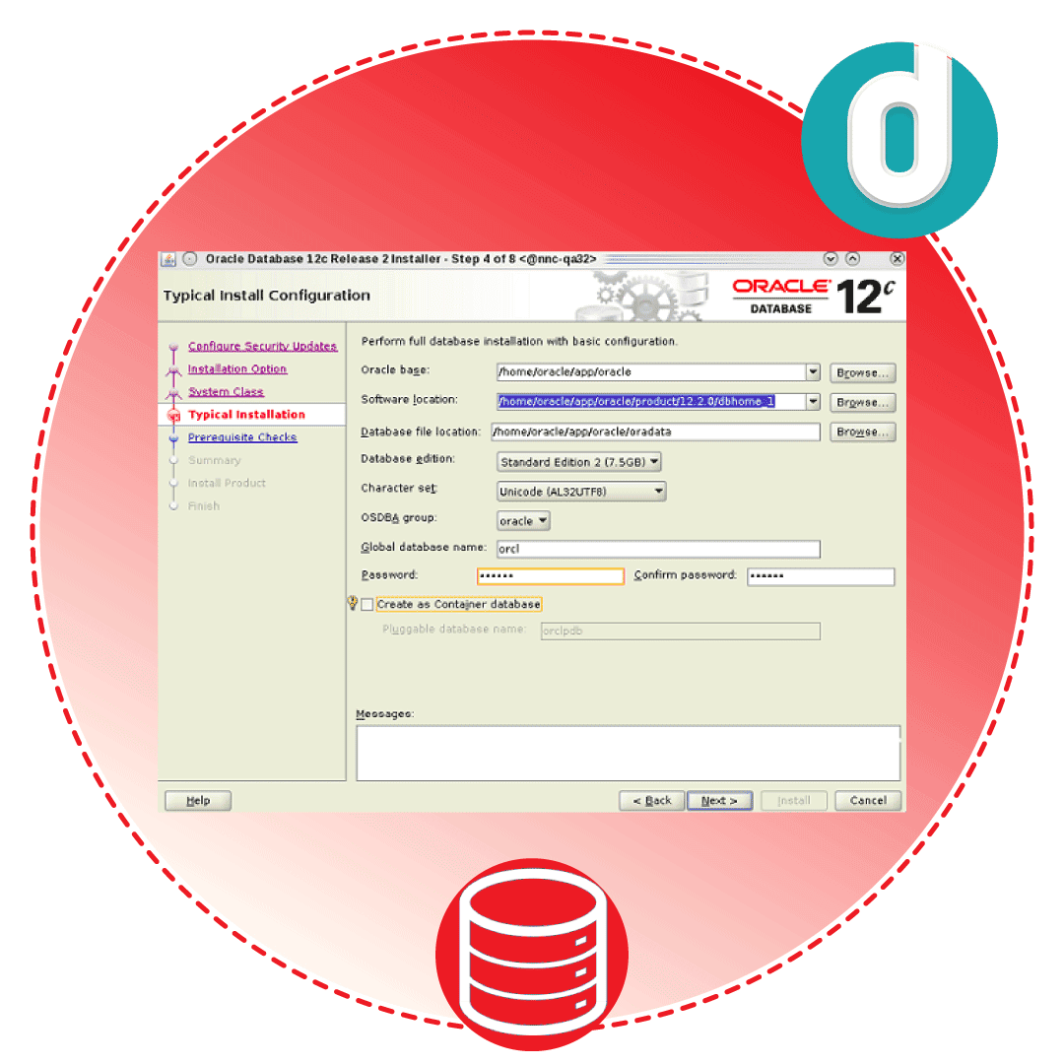This screenshot has height=1064, width=1064.
Task: Browse for the Software location directory
Action: tap(862, 402)
